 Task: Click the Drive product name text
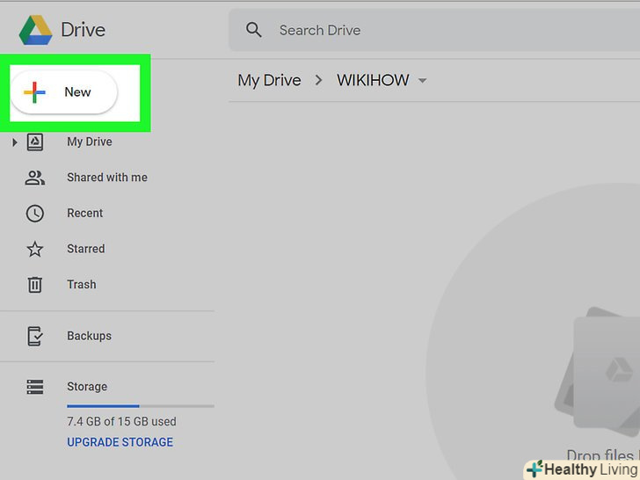(x=84, y=30)
